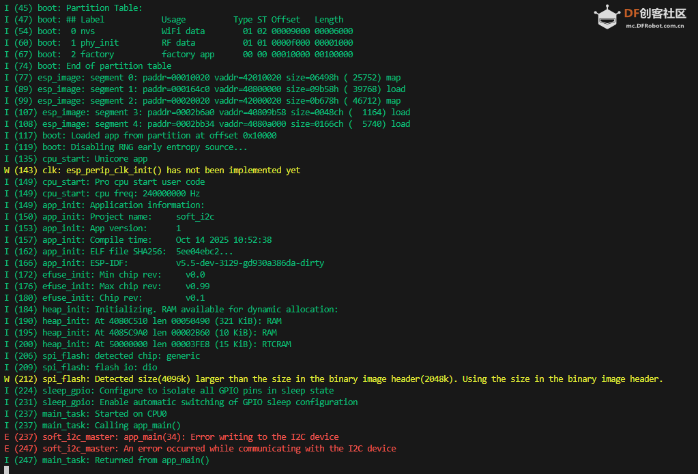
Task: Click the 'Returned from app_main()' log line
Action: [x=111, y=460]
